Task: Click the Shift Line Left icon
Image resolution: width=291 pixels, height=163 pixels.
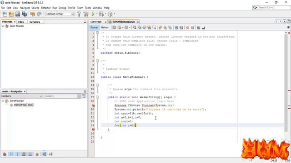Action: pos(176,28)
